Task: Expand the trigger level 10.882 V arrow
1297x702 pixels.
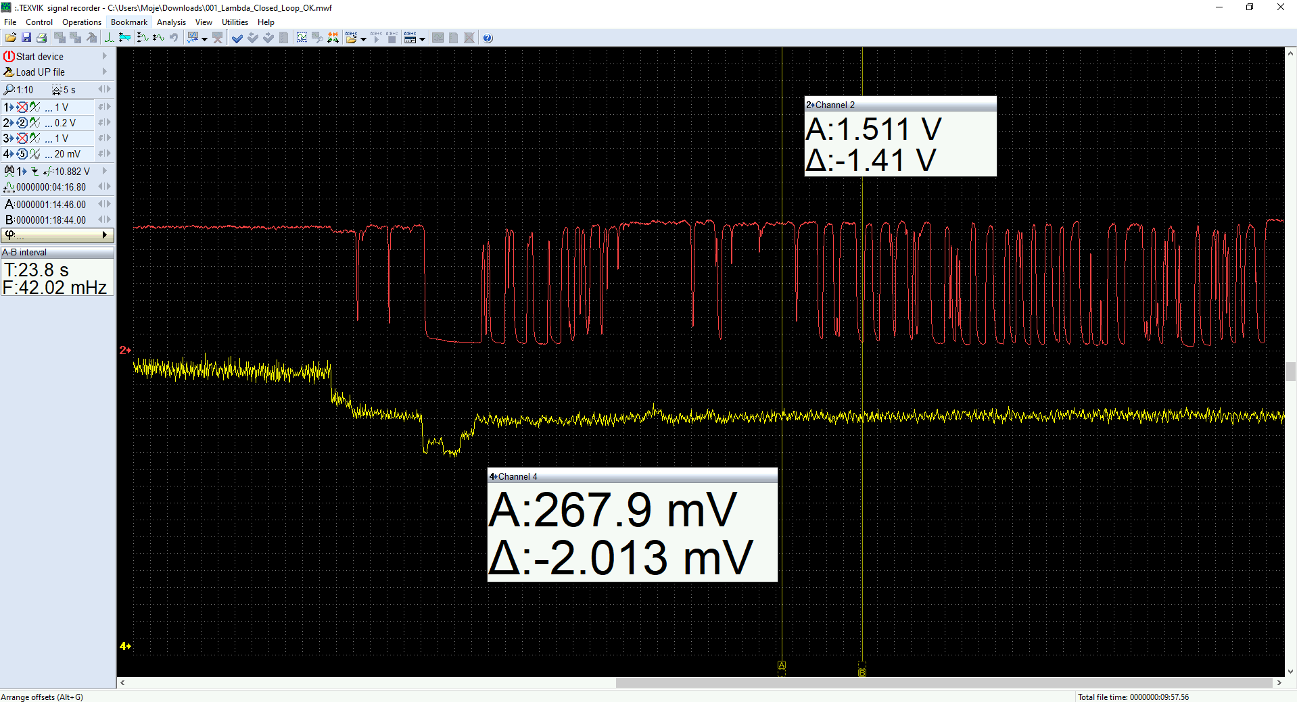Action: [104, 171]
